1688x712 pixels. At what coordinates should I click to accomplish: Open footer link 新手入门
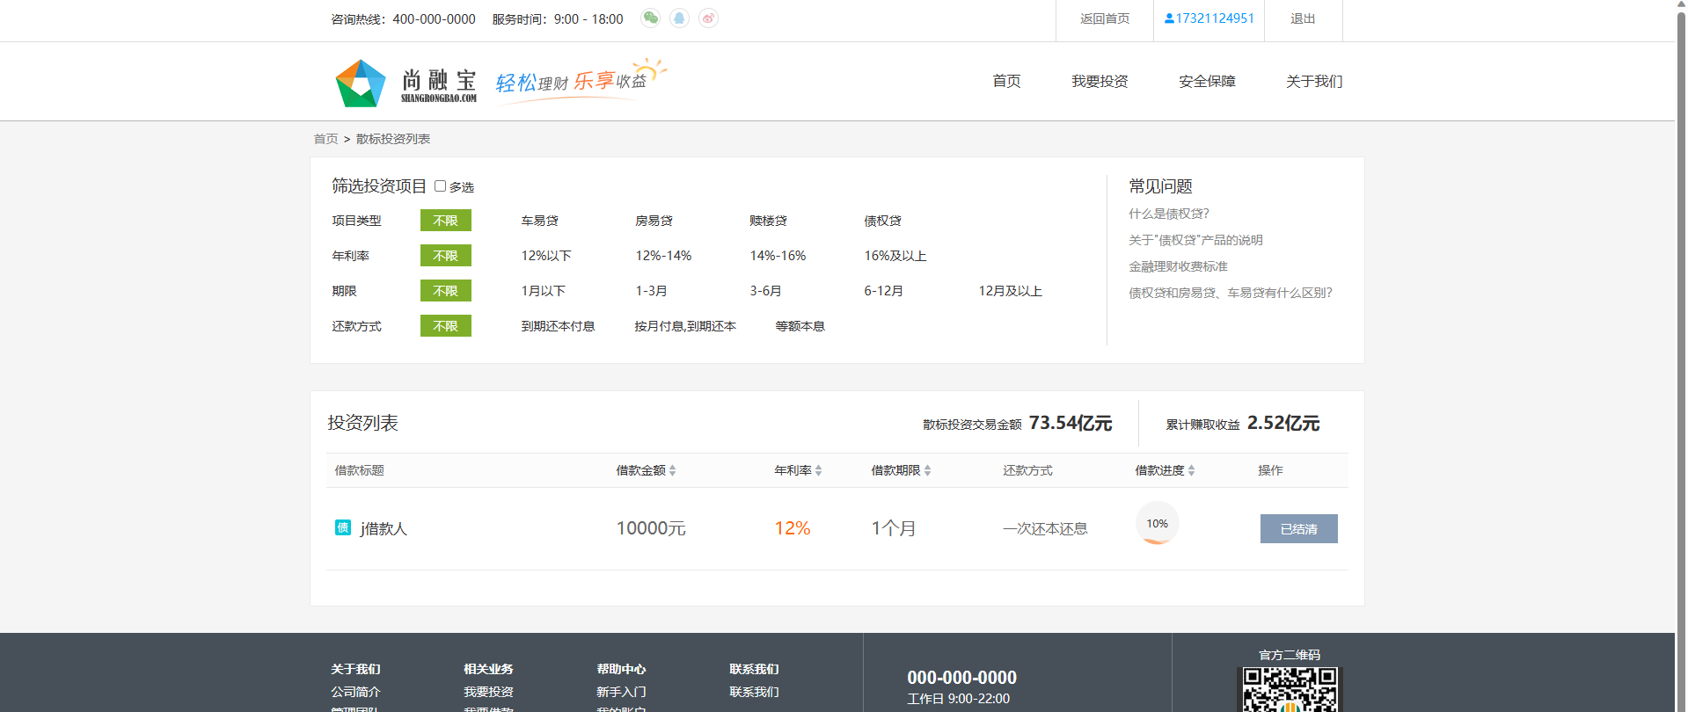click(x=621, y=692)
